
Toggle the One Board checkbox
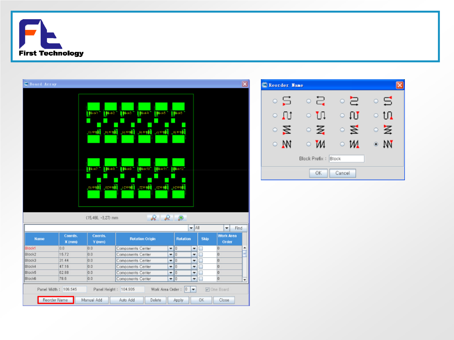(x=207, y=289)
